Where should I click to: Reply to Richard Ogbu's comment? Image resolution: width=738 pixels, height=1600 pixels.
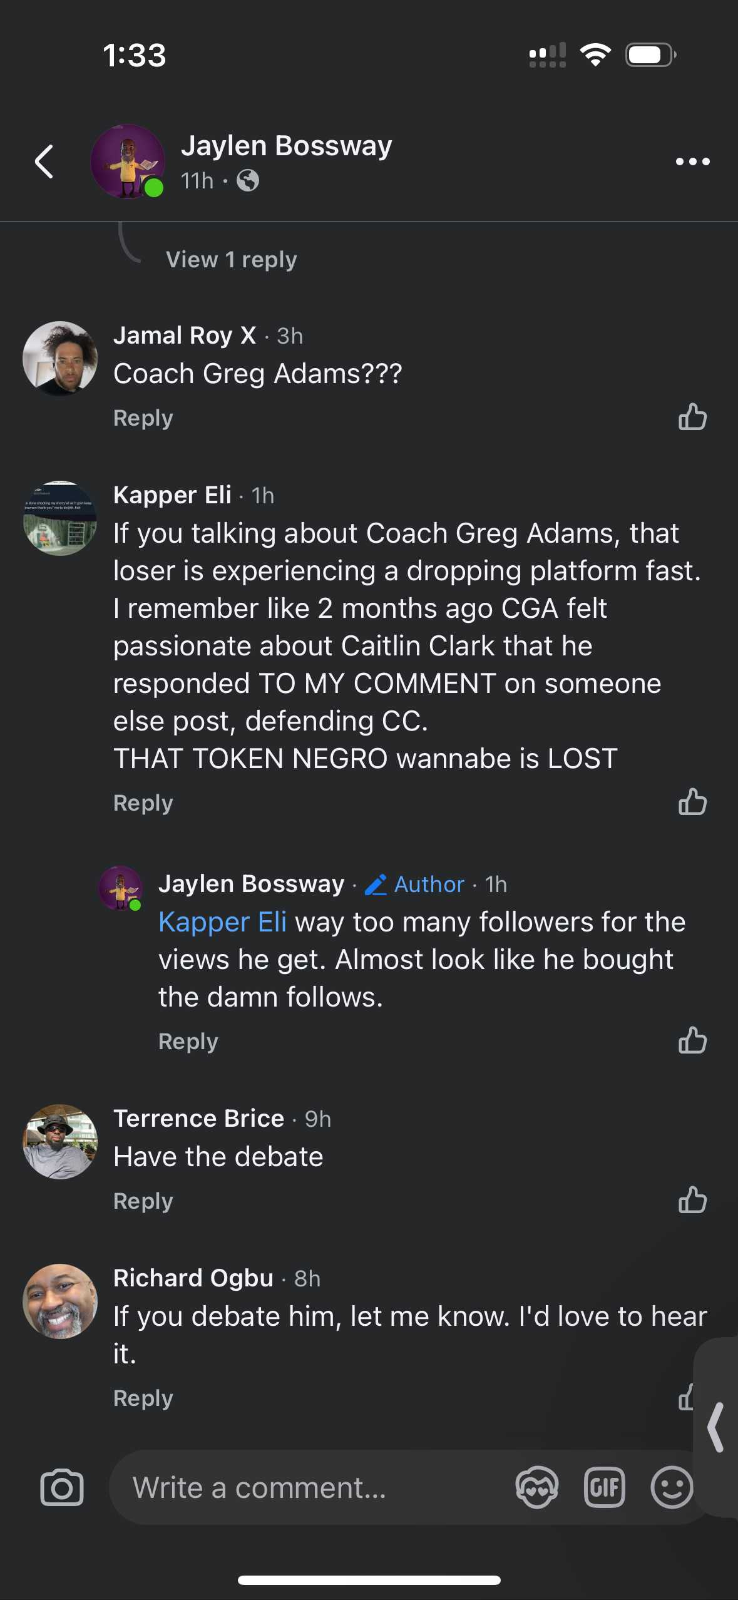click(x=143, y=1398)
